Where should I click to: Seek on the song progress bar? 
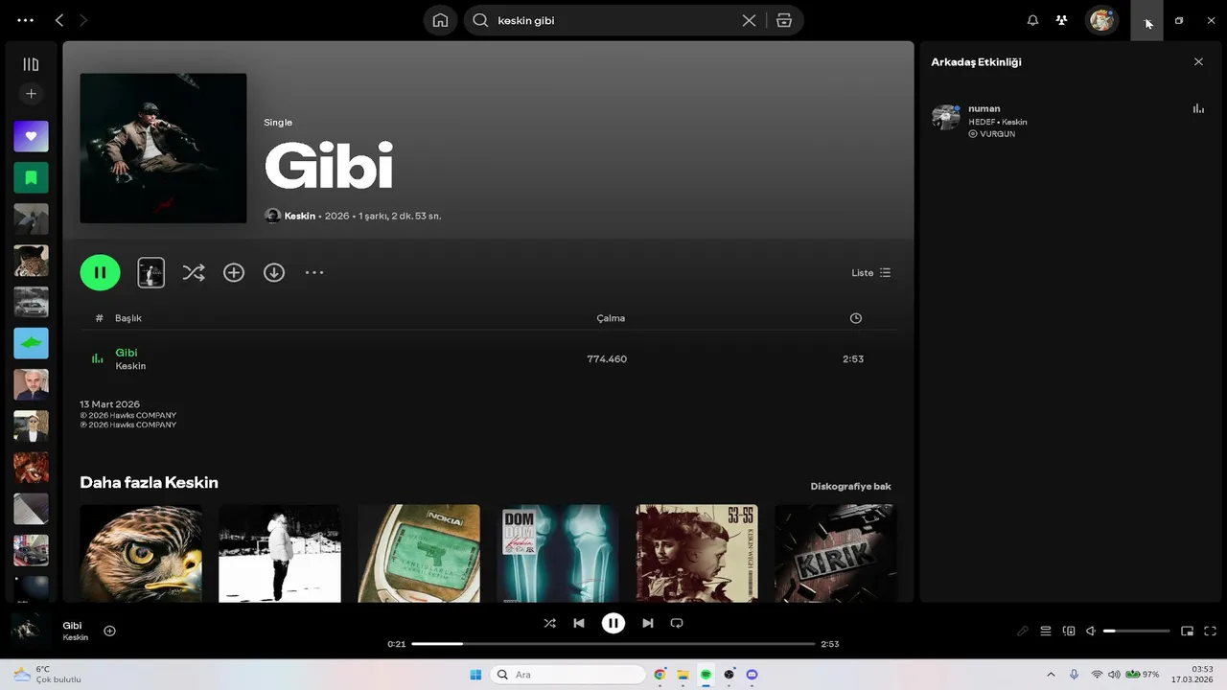point(613,644)
